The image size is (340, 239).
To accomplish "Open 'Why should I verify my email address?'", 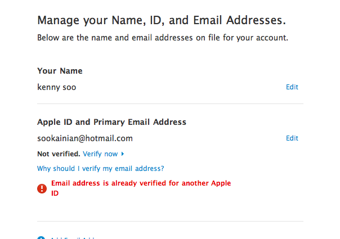I will tap(100, 168).
